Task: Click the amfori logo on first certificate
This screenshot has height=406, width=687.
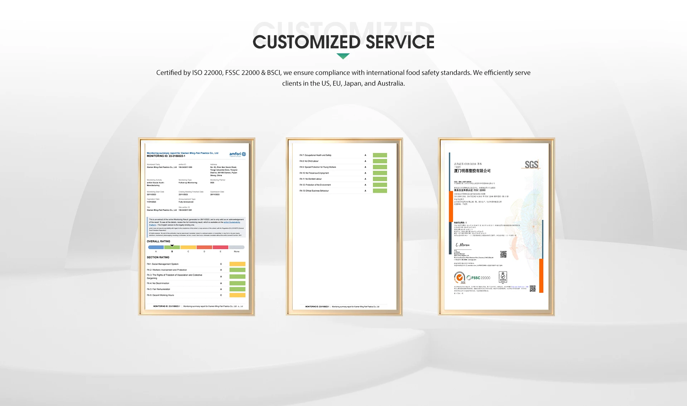Action: pos(238,154)
